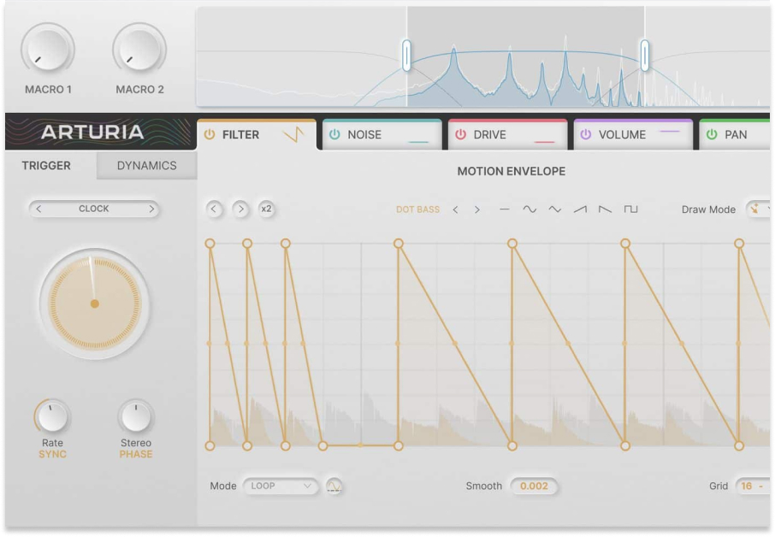Select the ramp down shape preset

[605, 209]
